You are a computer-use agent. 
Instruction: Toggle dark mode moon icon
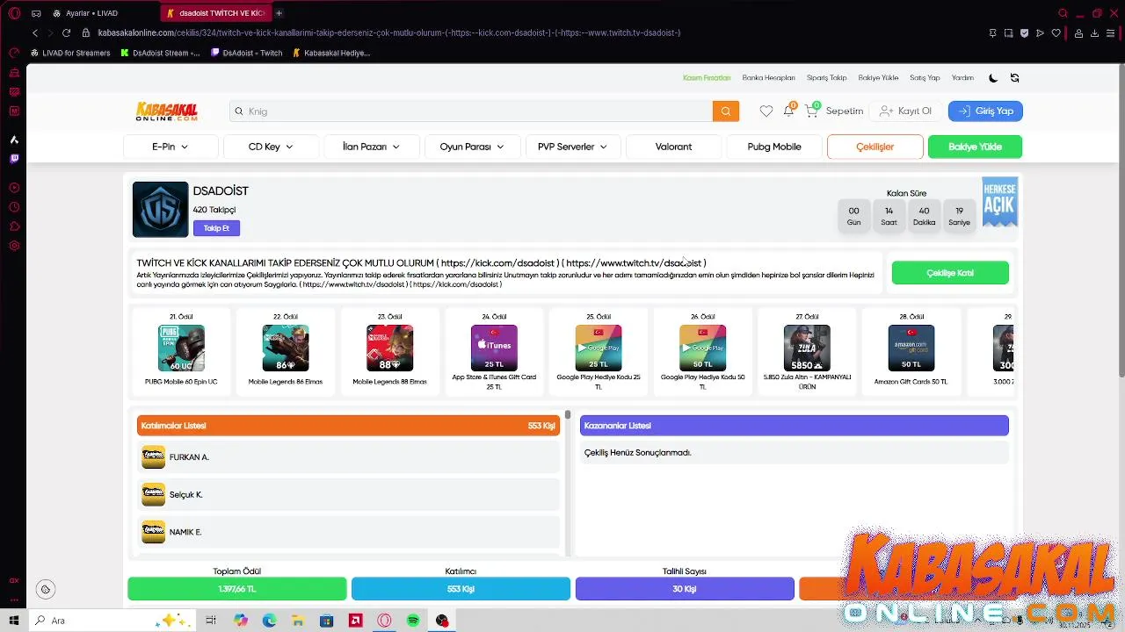(x=993, y=78)
